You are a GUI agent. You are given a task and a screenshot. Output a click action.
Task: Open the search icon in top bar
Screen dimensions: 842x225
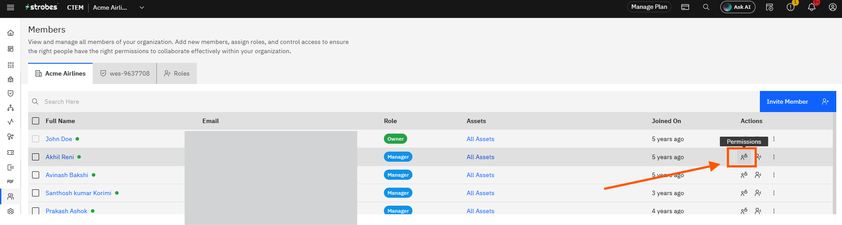click(x=706, y=7)
